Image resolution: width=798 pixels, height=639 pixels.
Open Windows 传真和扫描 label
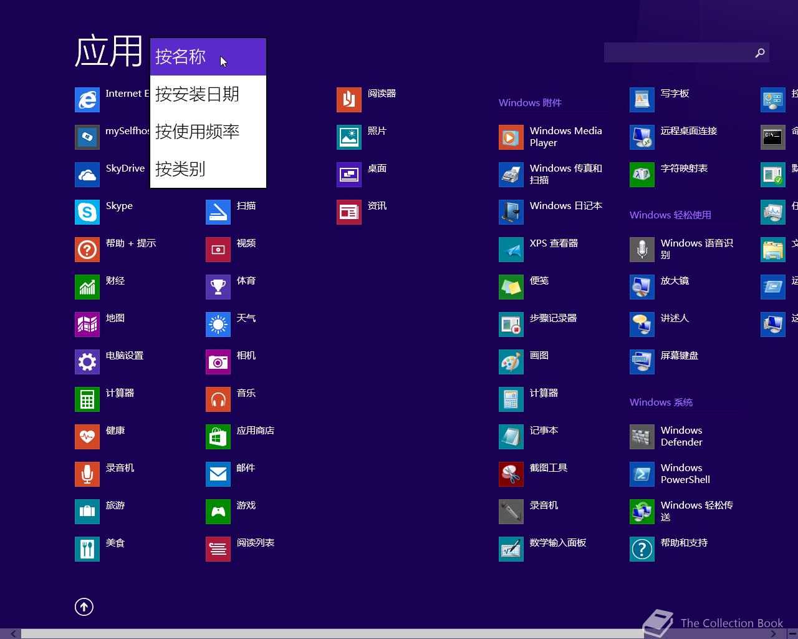click(566, 174)
